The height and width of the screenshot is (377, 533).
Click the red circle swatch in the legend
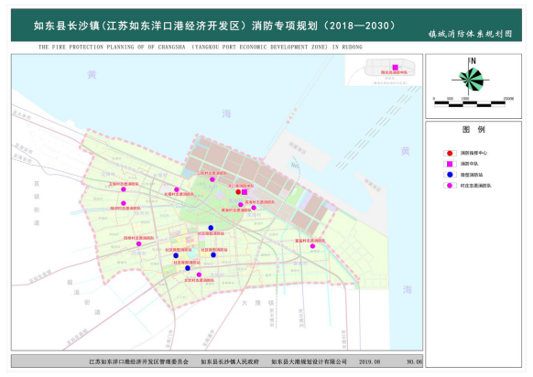coord(450,153)
